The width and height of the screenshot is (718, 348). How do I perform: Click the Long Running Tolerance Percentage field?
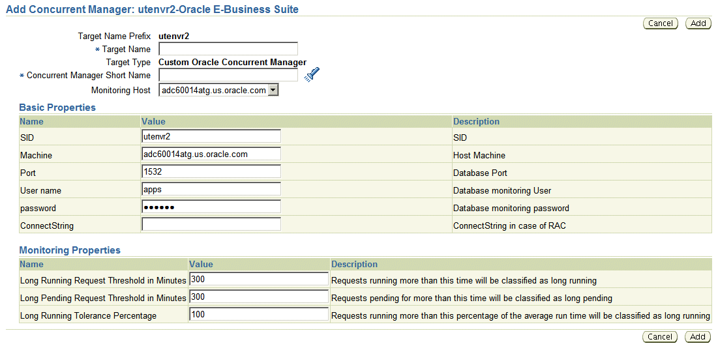tap(259, 314)
